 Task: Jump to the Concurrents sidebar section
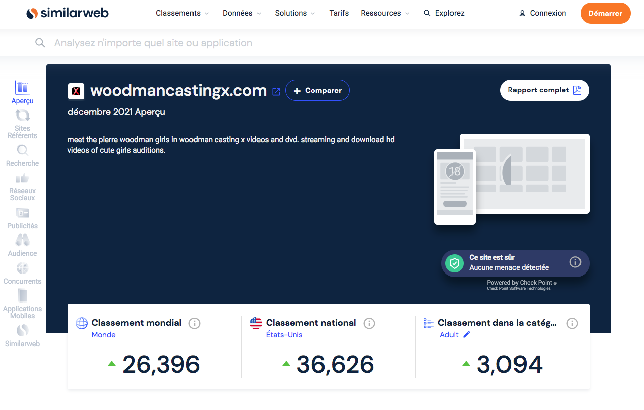(22, 268)
